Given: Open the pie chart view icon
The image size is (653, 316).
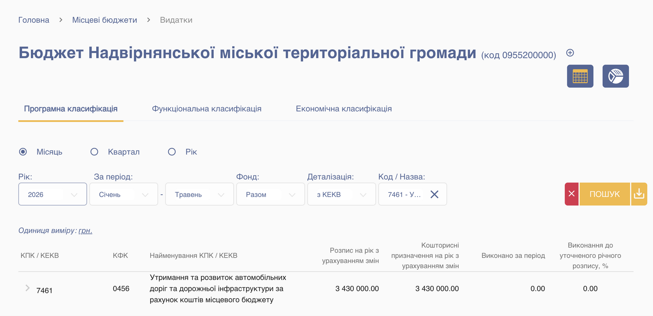Looking at the screenshot, I should point(616,76).
